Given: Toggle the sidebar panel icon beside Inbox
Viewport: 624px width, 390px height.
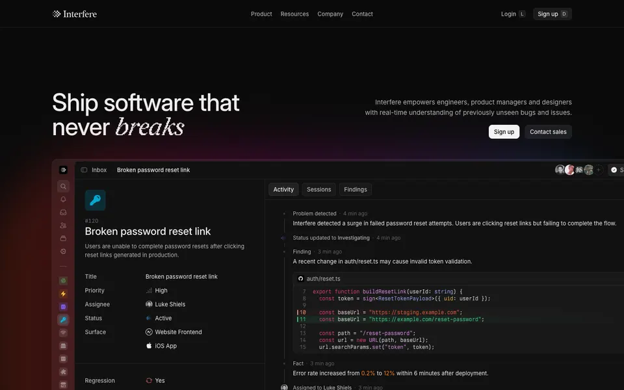Looking at the screenshot, I should (x=84, y=170).
